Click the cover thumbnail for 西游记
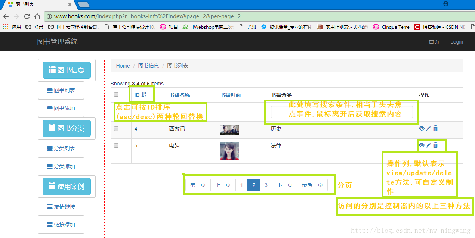Screen dimensions: 475x238 [x=229, y=130]
